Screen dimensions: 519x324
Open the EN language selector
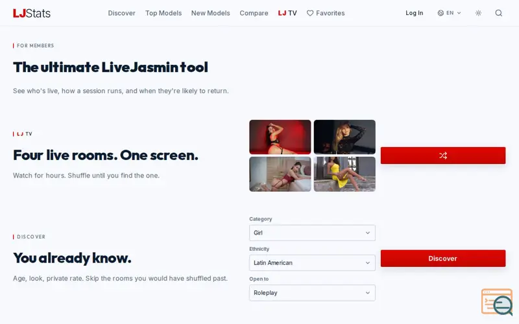(x=449, y=13)
